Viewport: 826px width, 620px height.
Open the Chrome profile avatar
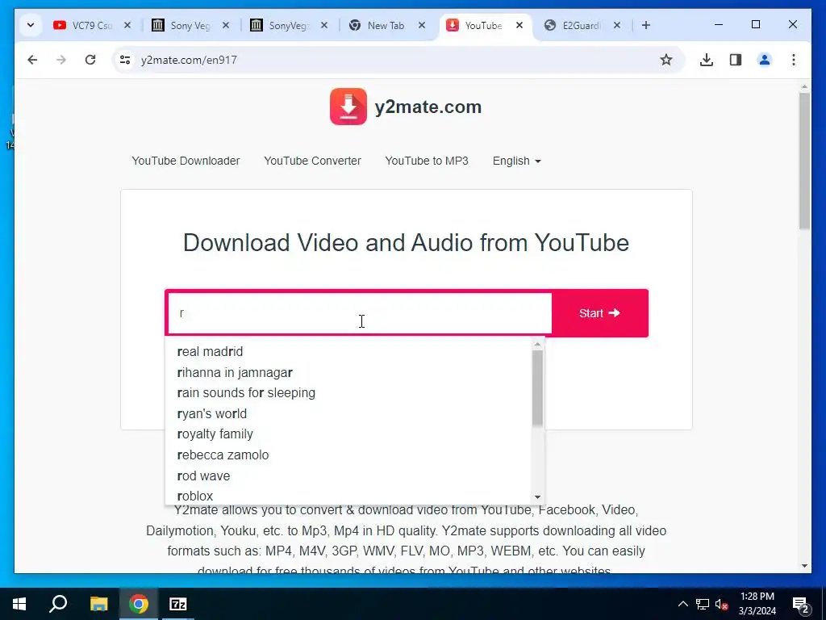point(765,60)
